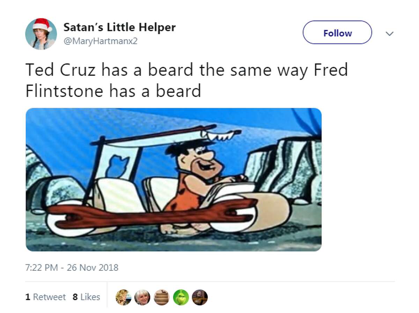Screen dimensions: 419x313
Task: Visit the @MaryHartmanx2 handle link
Action: coord(101,41)
